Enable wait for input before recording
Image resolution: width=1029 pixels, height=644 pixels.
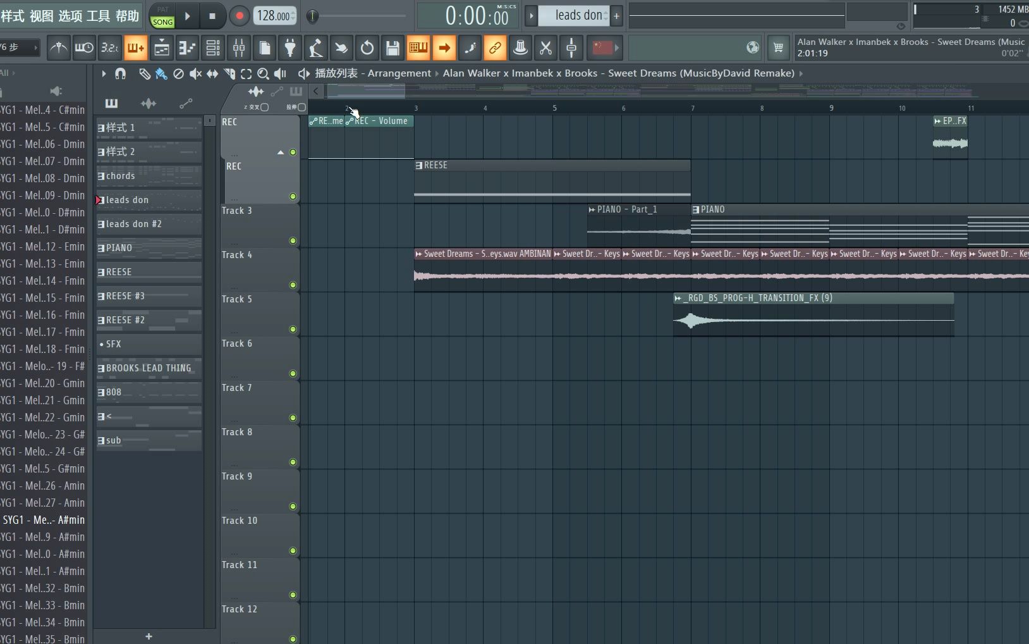coord(84,47)
